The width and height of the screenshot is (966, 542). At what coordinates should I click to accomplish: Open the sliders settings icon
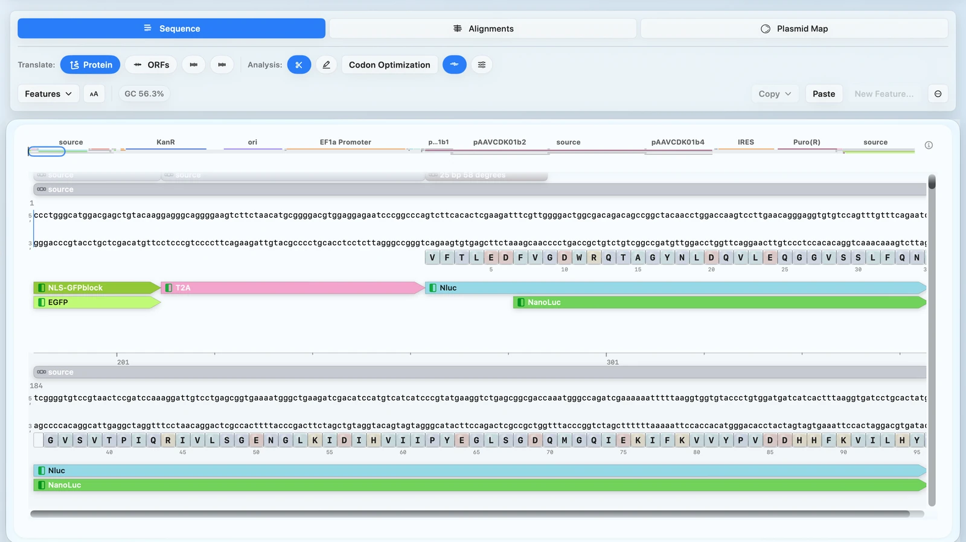pyautogui.click(x=482, y=65)
